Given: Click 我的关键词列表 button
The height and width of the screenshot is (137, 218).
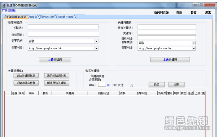Looking at the screenshot, I should click(x=57, y=76).
